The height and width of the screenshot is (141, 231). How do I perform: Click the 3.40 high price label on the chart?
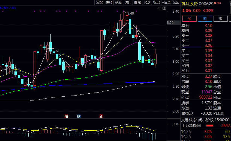coord(131,13)
